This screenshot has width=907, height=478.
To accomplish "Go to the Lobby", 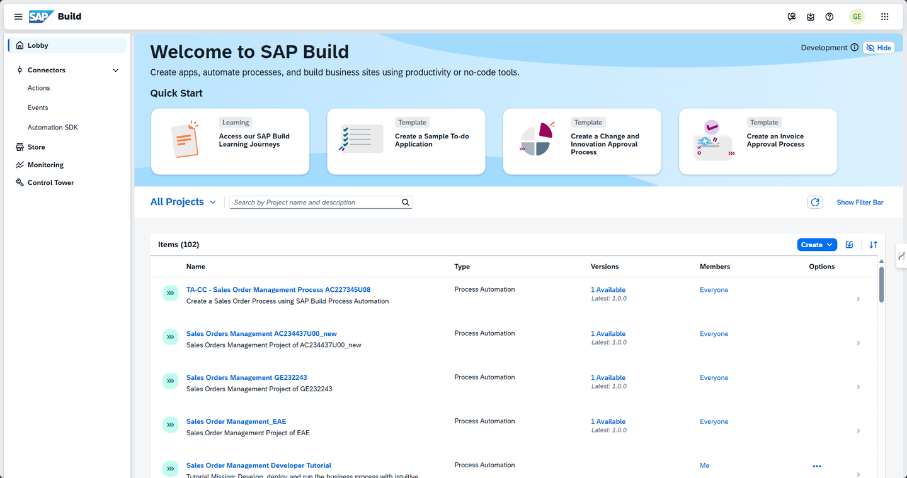I will point(67,45).
